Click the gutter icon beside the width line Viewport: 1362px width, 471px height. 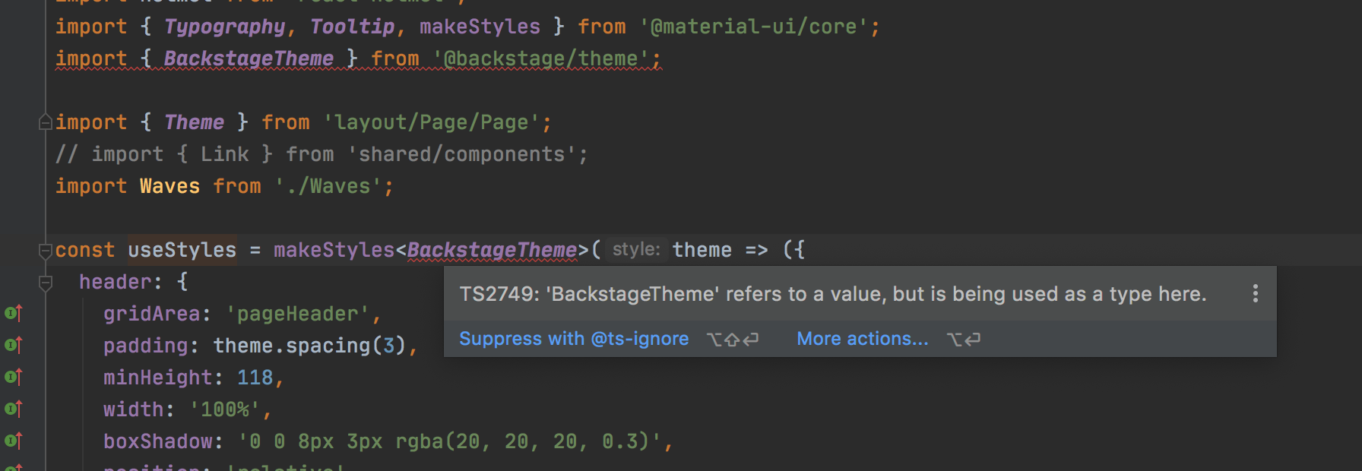[10, 409]
